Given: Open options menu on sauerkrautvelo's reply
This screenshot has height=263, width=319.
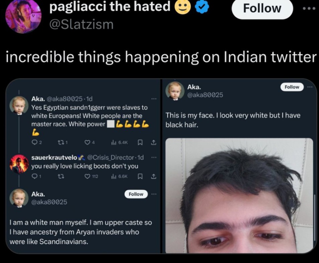Looking at the screenshot, I should coord(154,157).
